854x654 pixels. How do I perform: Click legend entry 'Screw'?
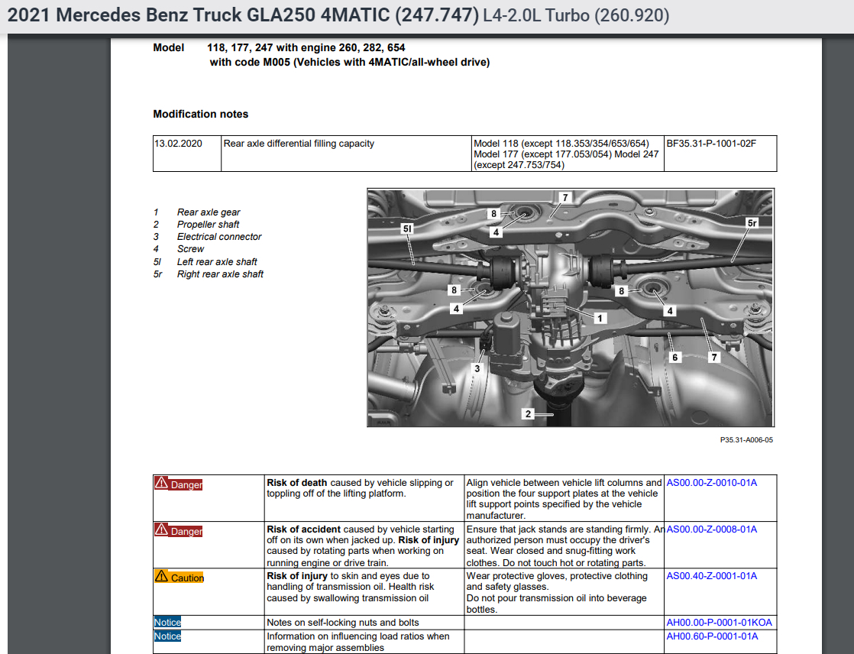click(190, 249)
